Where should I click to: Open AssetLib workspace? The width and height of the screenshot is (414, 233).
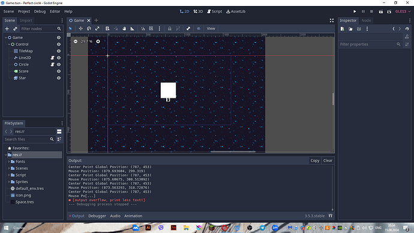click(236, 11)
